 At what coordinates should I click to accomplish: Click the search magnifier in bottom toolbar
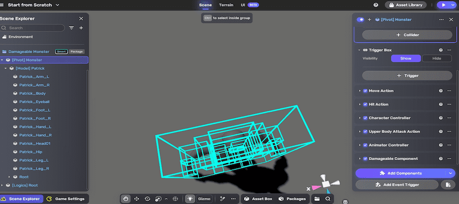(328, 199)
